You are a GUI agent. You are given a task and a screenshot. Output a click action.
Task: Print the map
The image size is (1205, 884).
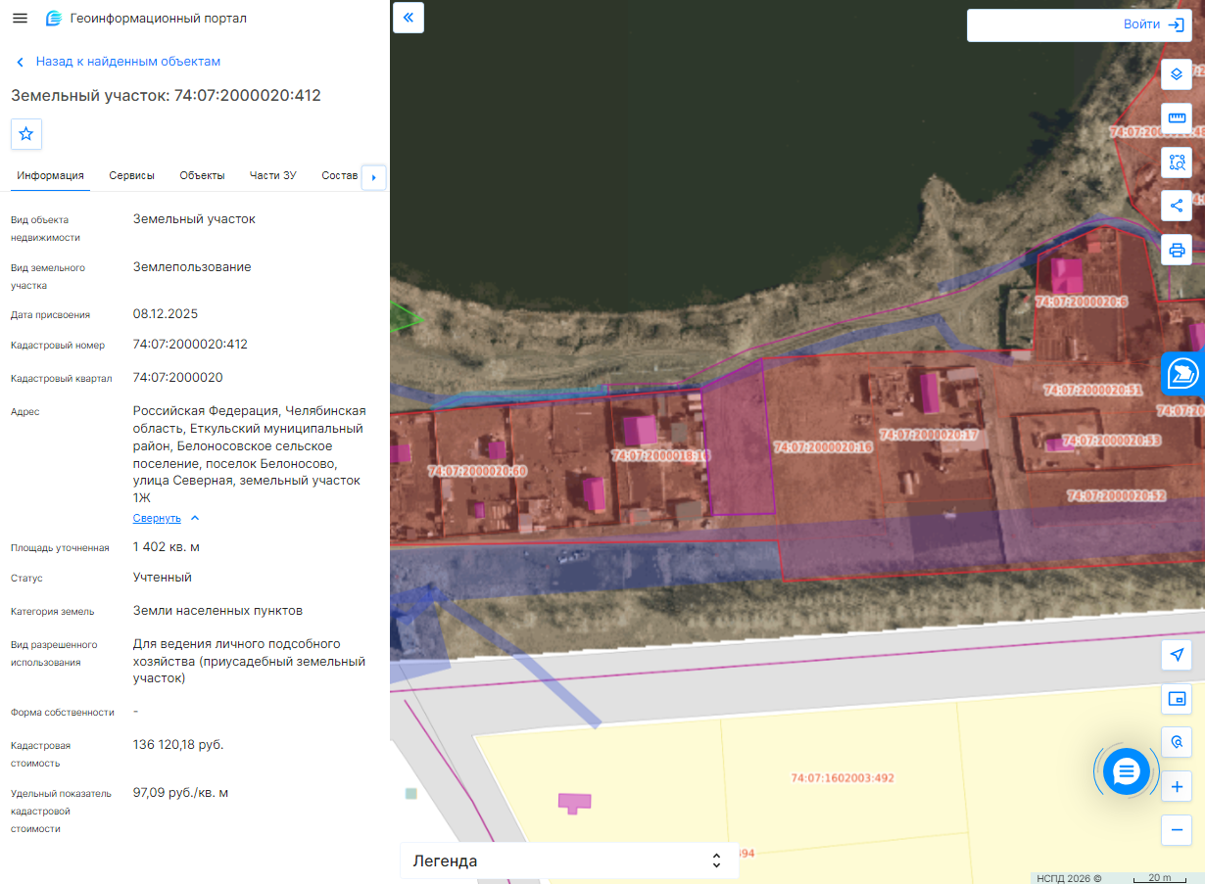point(1177,250)
